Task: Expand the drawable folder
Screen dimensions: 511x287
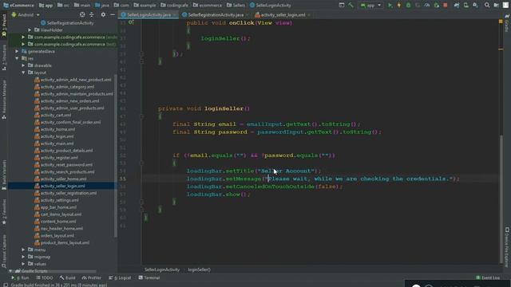Action: point(23,65)
